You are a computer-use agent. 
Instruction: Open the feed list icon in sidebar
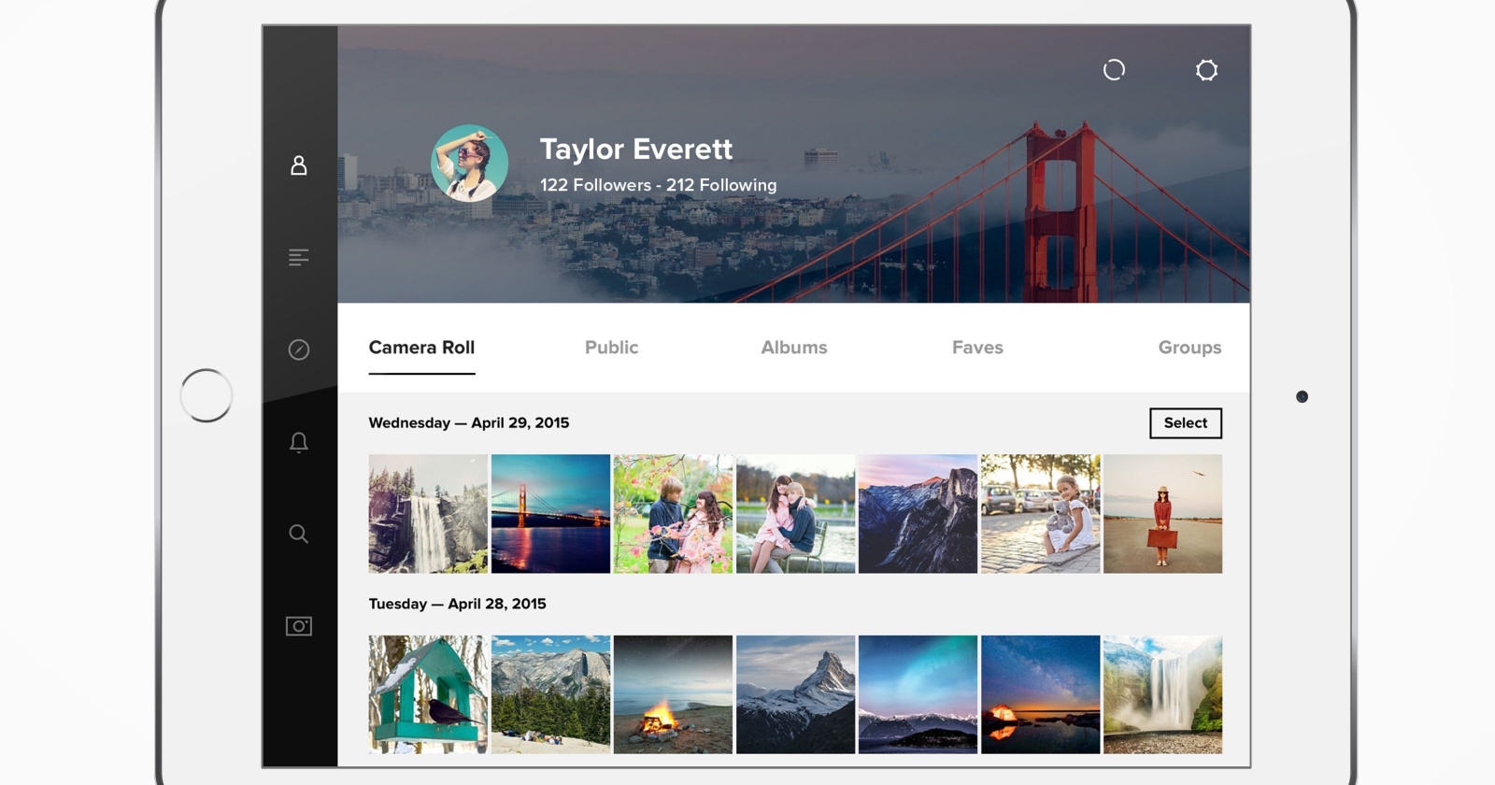pyautogui.click(x=299, y=257)
